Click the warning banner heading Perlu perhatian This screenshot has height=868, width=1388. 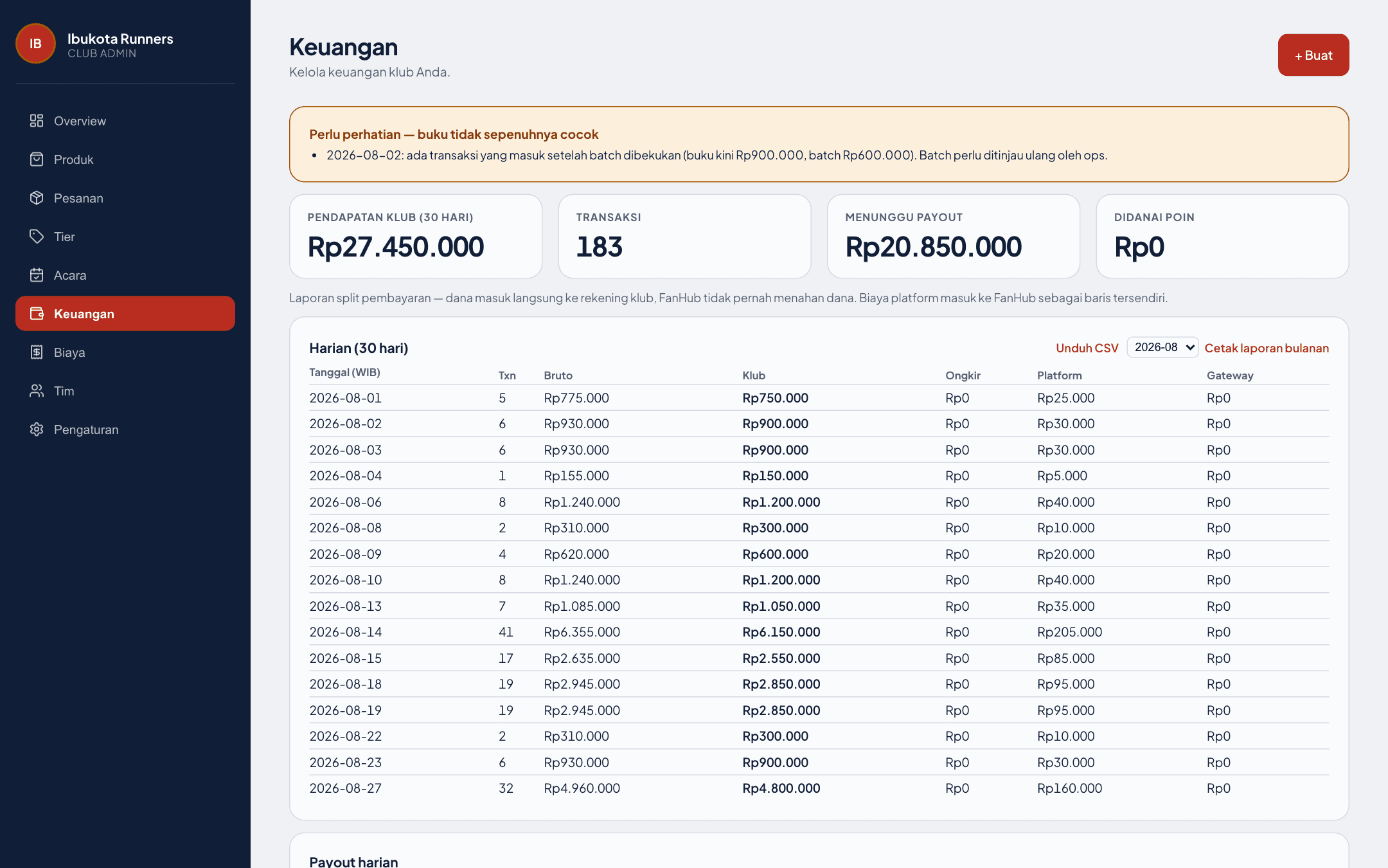click(454, 134)
